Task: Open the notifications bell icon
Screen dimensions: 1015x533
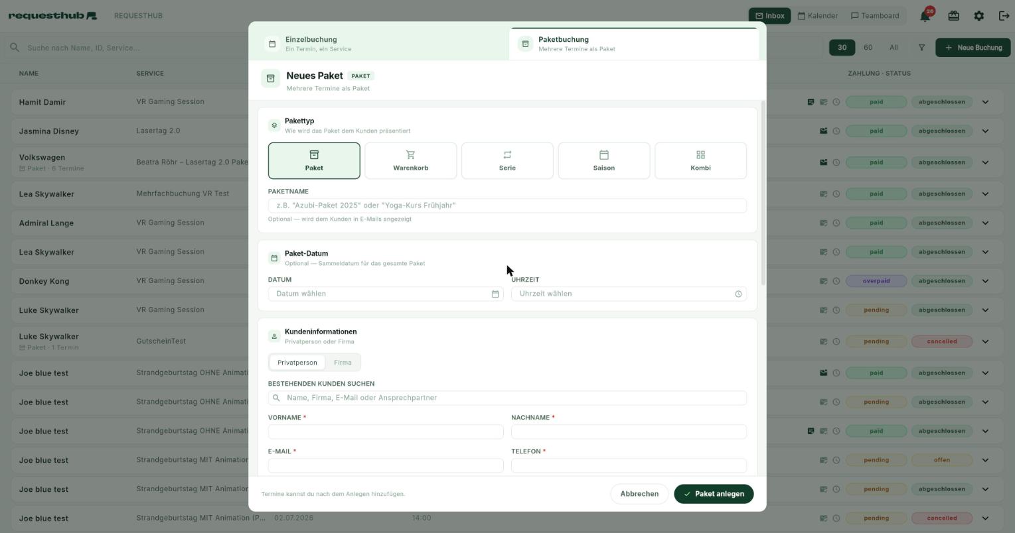Action: (925, 15)
